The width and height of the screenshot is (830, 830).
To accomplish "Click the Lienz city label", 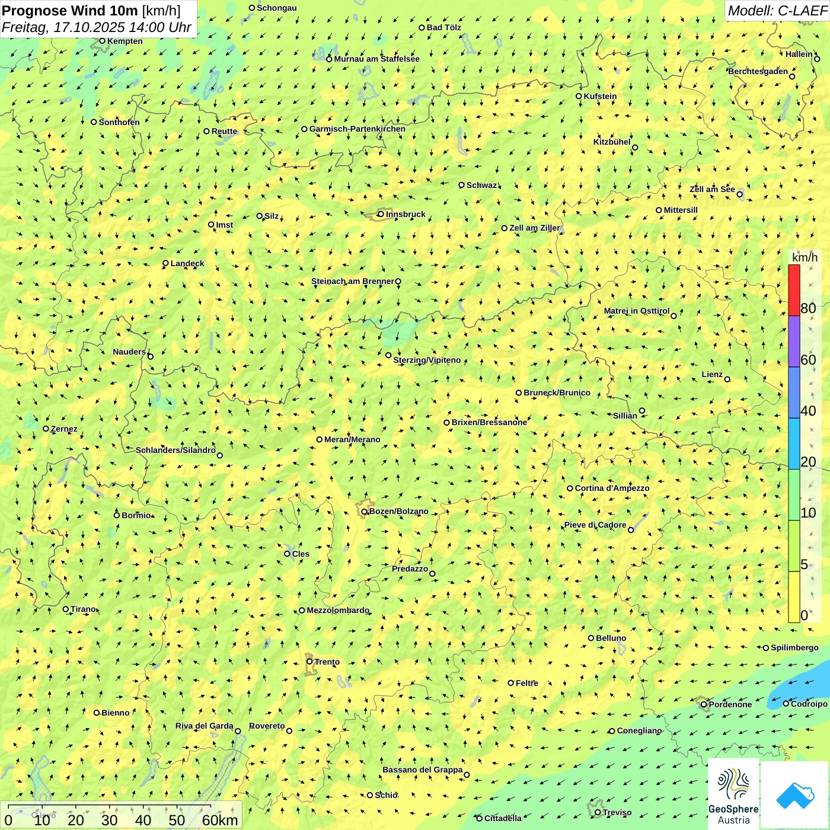I will click(712, 374).
